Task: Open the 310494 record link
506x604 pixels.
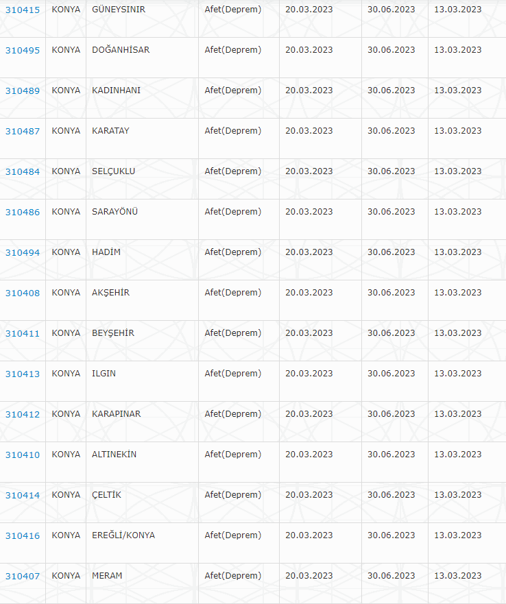Action: coord(23,253)
